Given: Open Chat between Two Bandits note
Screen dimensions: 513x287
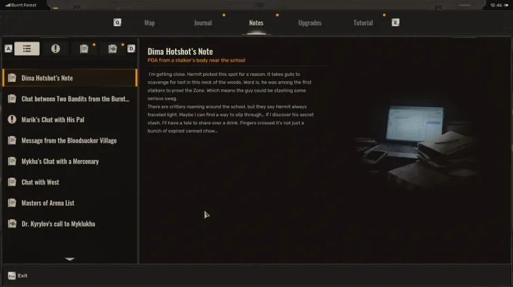Looking at the screenshot, I should [x=70, y=98].
